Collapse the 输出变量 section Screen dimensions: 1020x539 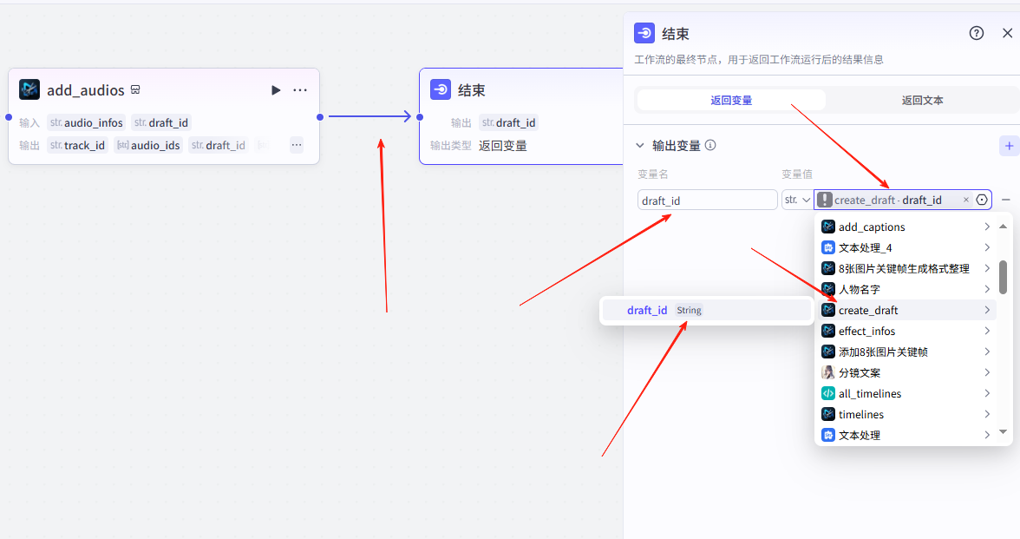(x=640, y=146)
